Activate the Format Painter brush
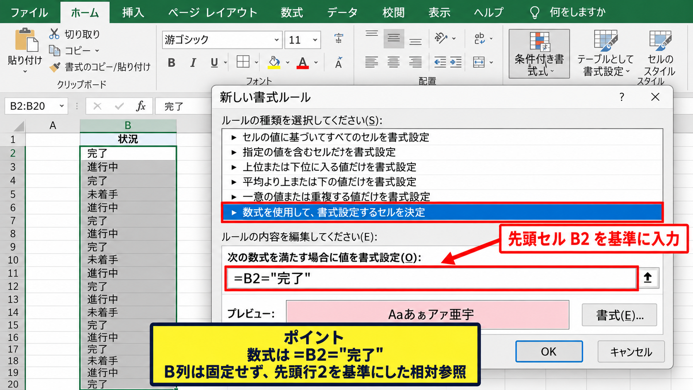This screenshot has height=390, width=693. 54,67
